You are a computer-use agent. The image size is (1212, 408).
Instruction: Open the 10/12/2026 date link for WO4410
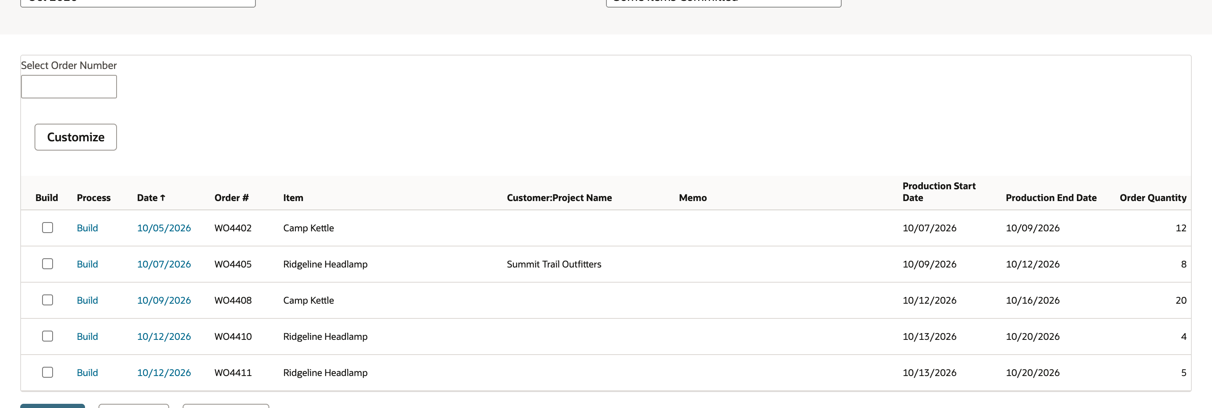[x=164, y=336]
